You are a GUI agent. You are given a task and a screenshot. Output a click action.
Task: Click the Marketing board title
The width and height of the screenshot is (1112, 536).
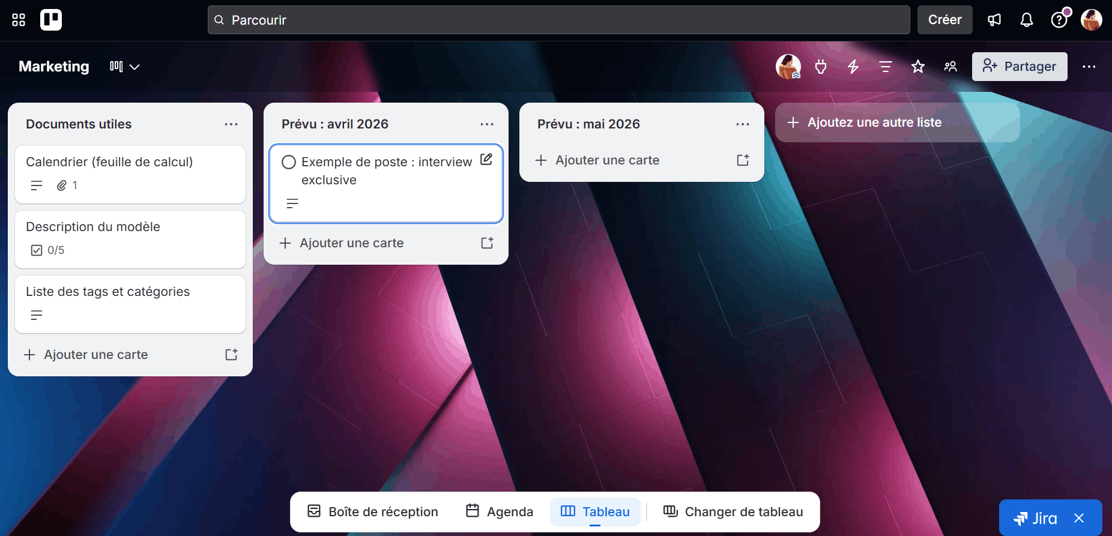coord(54,67)
